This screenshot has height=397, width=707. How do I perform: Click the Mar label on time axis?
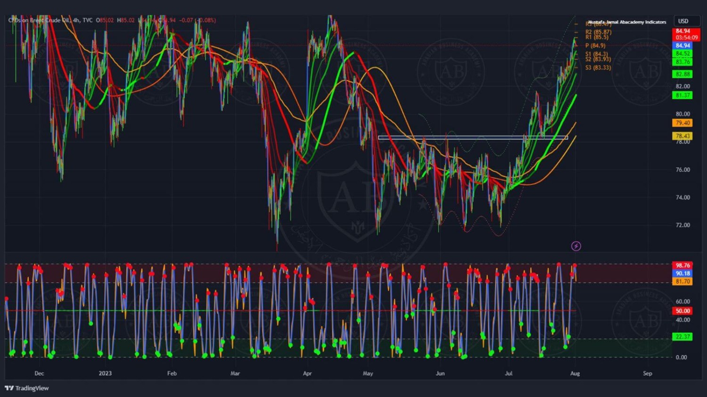[x=235, y=373]
